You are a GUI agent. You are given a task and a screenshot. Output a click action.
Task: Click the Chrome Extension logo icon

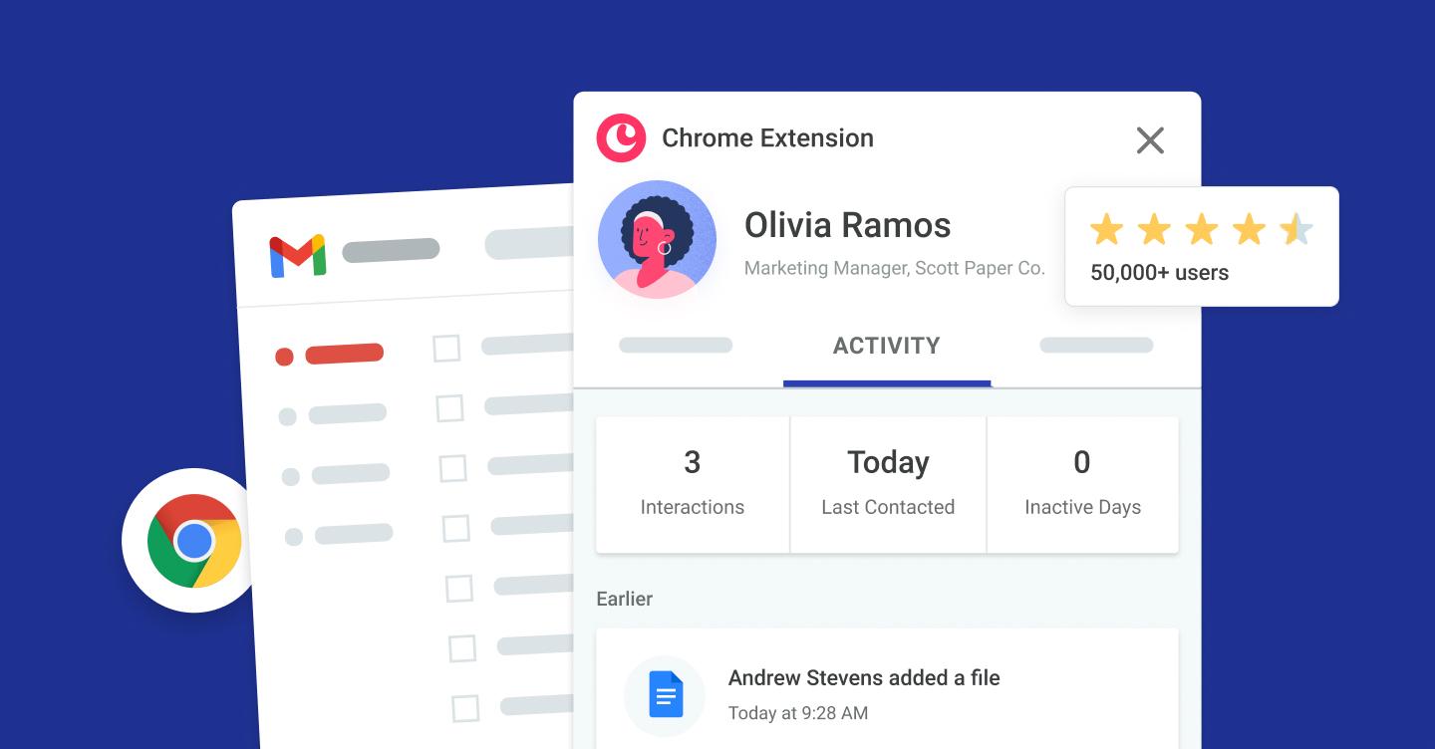621,138
